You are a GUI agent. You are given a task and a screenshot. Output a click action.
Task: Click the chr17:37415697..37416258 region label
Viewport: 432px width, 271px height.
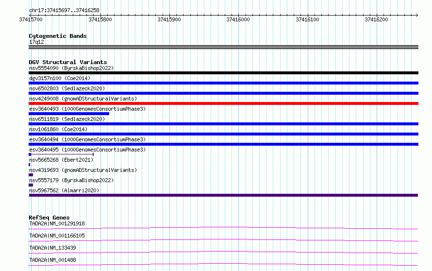click(64, 10)
